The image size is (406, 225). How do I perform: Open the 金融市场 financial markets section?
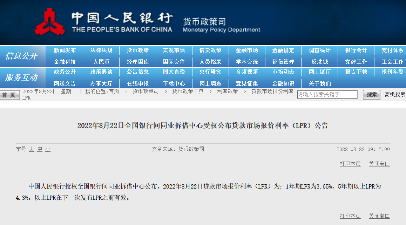click(x=248, y=50)
